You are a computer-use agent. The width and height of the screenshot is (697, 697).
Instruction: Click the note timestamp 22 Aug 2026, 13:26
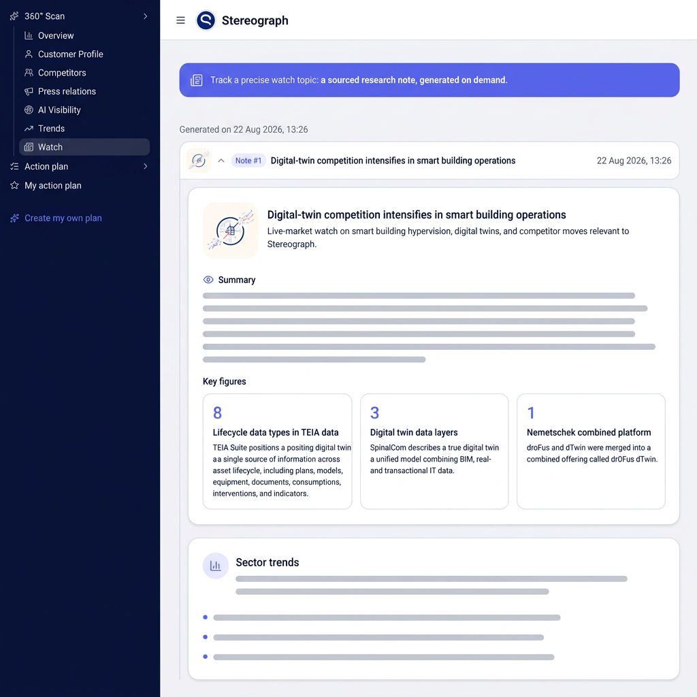tap(634, 161)
